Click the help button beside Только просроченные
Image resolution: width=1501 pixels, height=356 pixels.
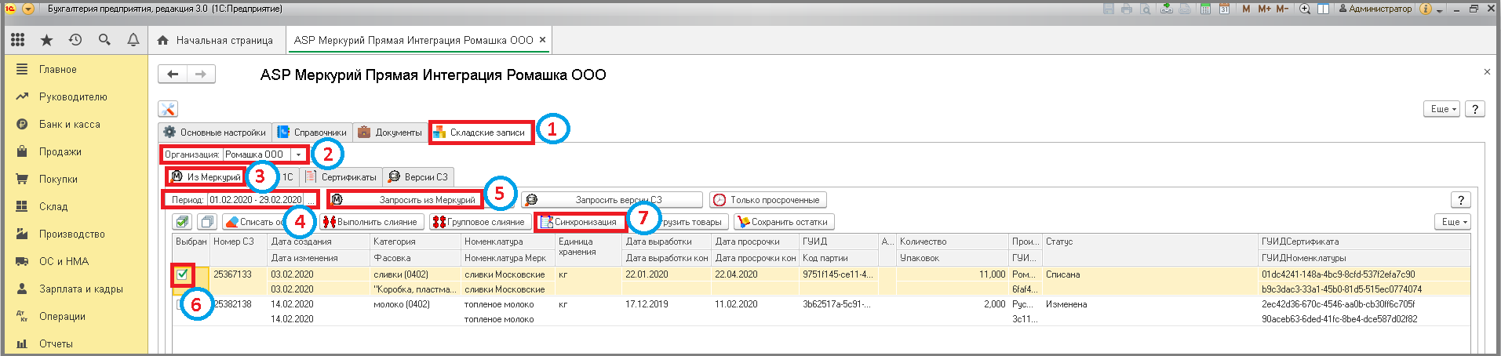click(x=1461, y=200)
